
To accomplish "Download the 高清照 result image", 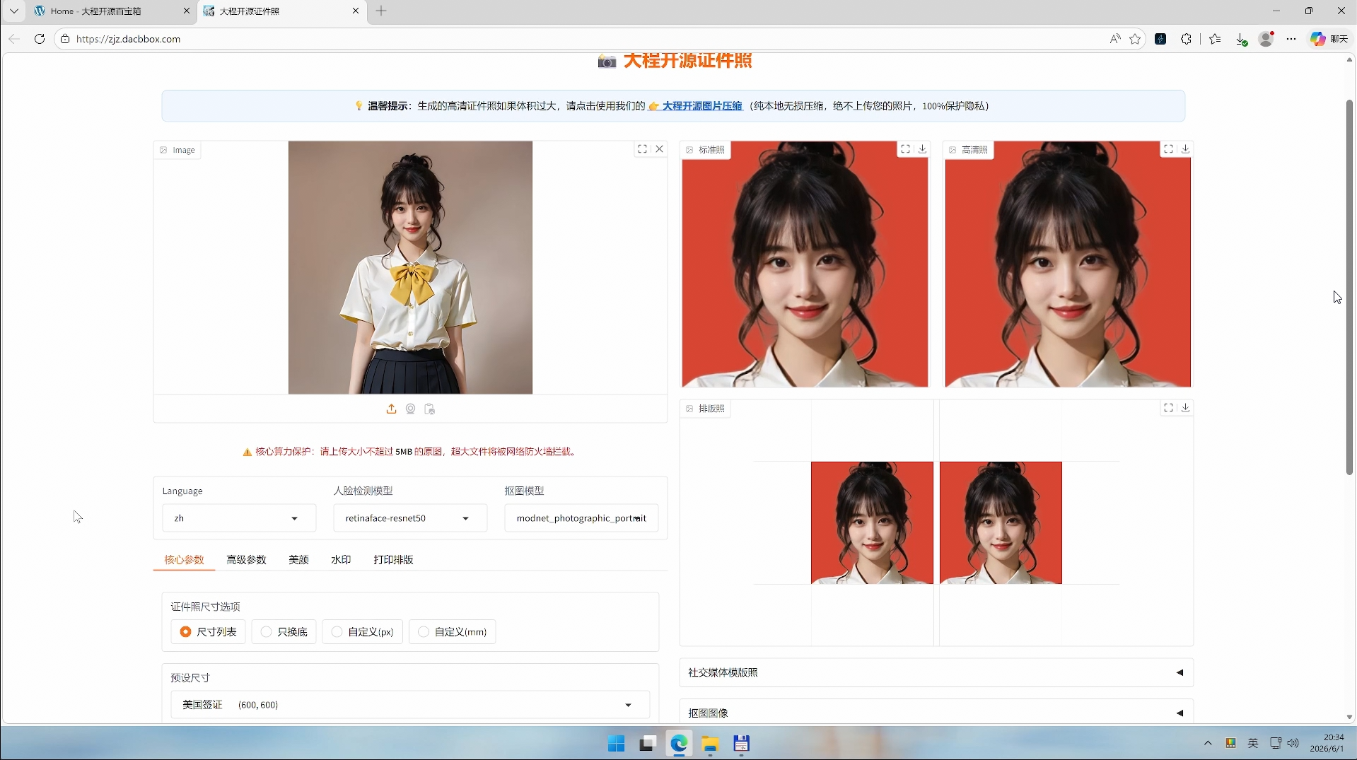I will tap(1186, 148).
